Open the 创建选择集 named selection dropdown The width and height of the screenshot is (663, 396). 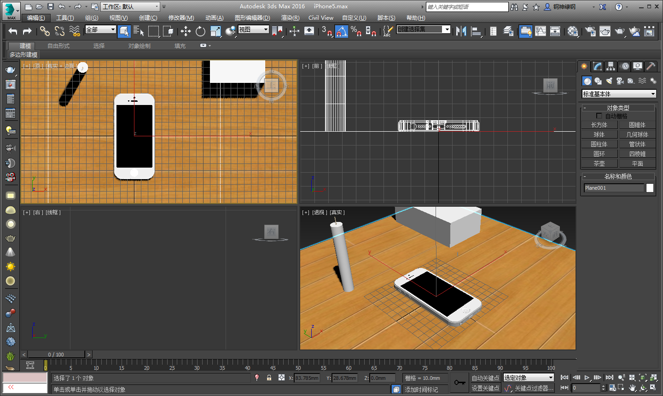(x=424, y=29)
